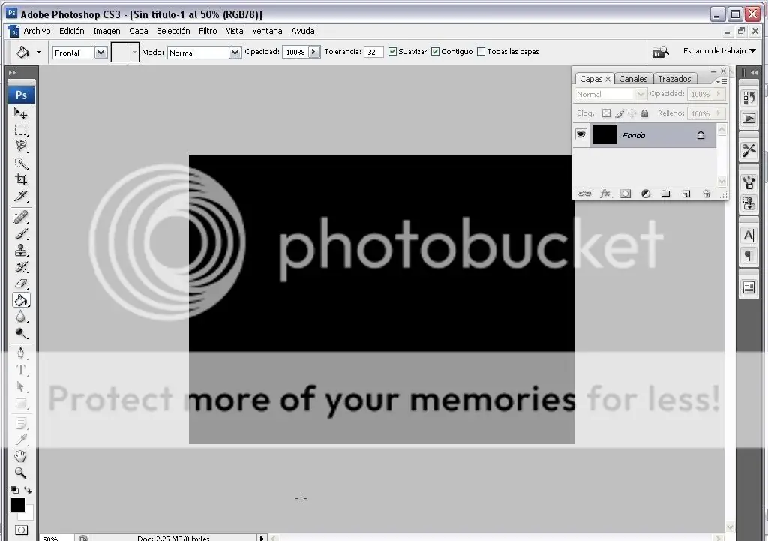
Task: Hide the Fondo layer eye icon
Action: (x=581, y=134)
